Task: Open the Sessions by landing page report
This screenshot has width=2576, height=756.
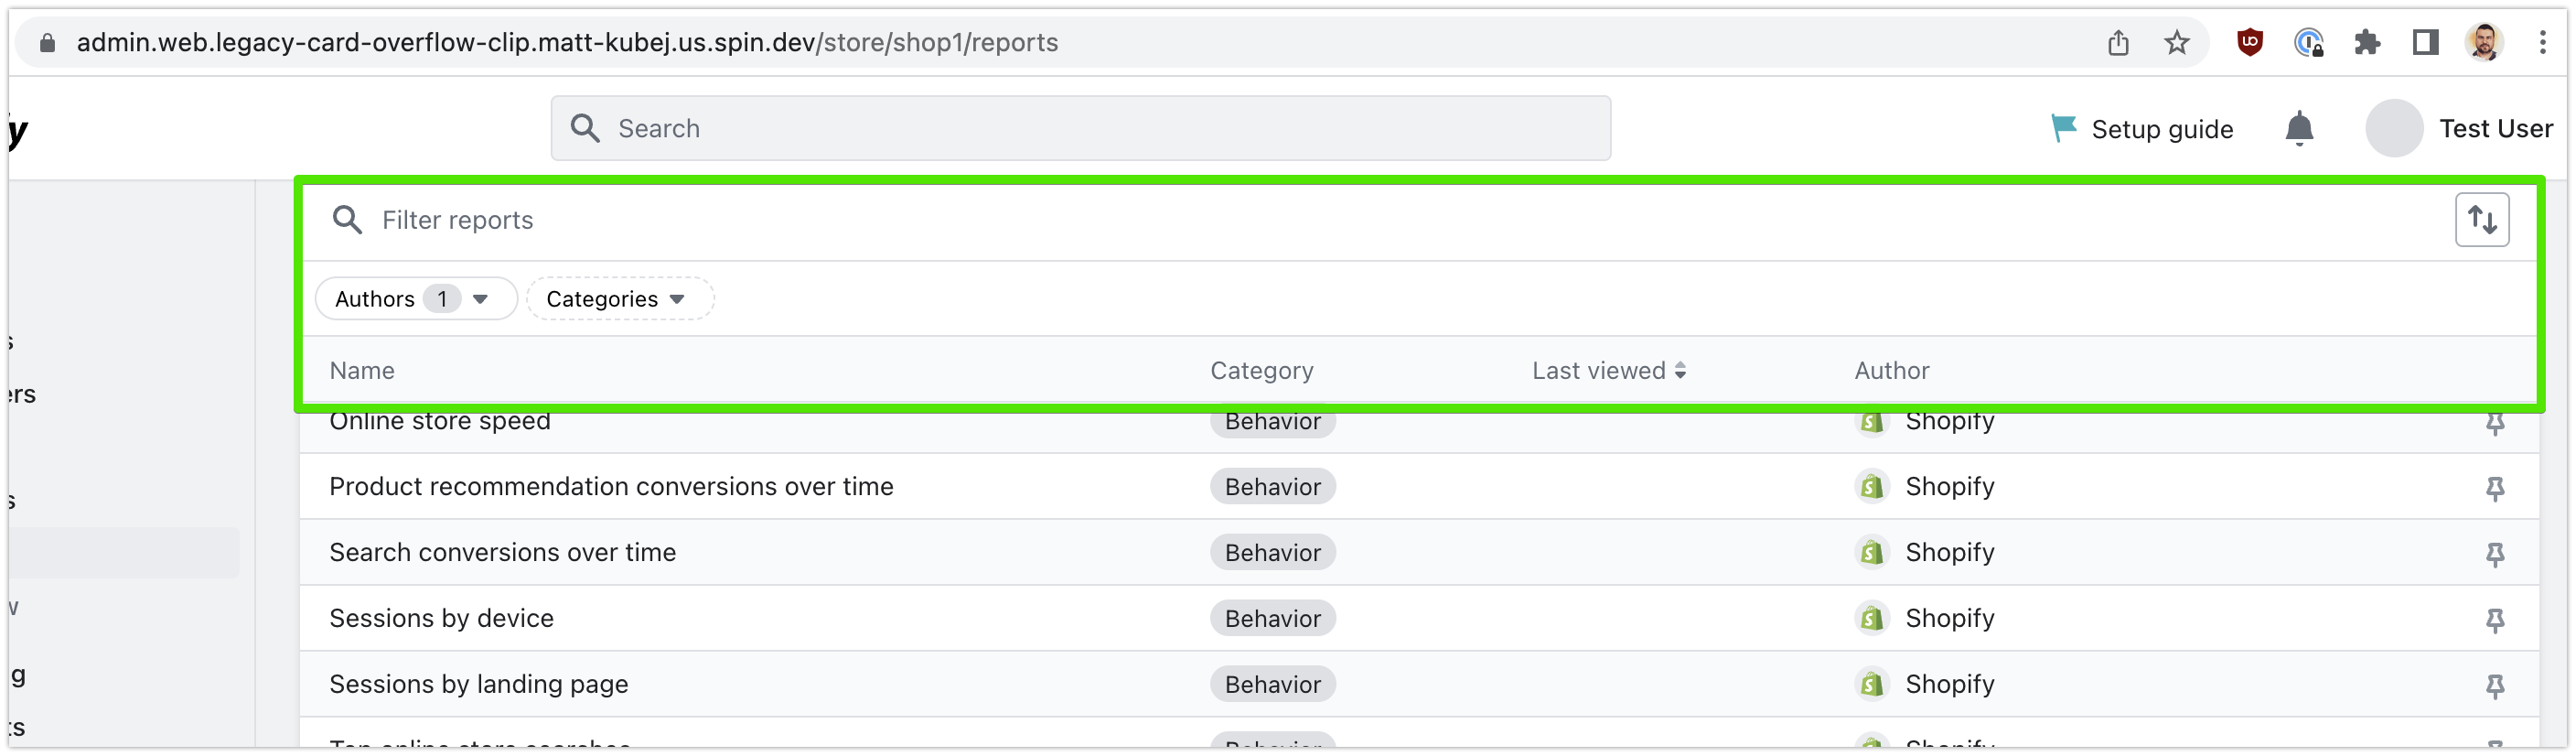Action: (x=479, y=684)
